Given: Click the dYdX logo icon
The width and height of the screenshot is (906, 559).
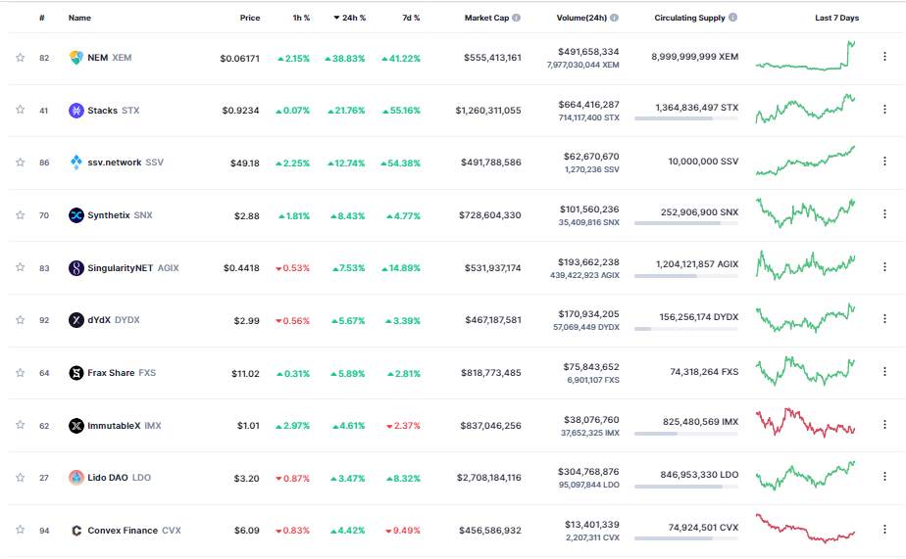Looking at the screenshot, I should (x=76, y=319).
